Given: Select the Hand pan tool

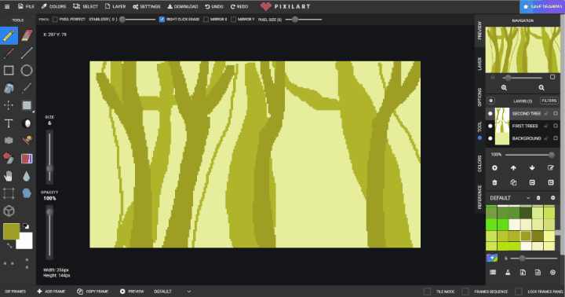Looking at the screenshot, I should (9, 176).
